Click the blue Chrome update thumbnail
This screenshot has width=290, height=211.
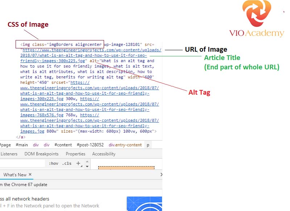[144, 204]
